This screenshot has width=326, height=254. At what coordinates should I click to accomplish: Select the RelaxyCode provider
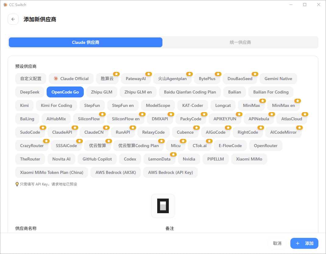[x=154, y=132]
